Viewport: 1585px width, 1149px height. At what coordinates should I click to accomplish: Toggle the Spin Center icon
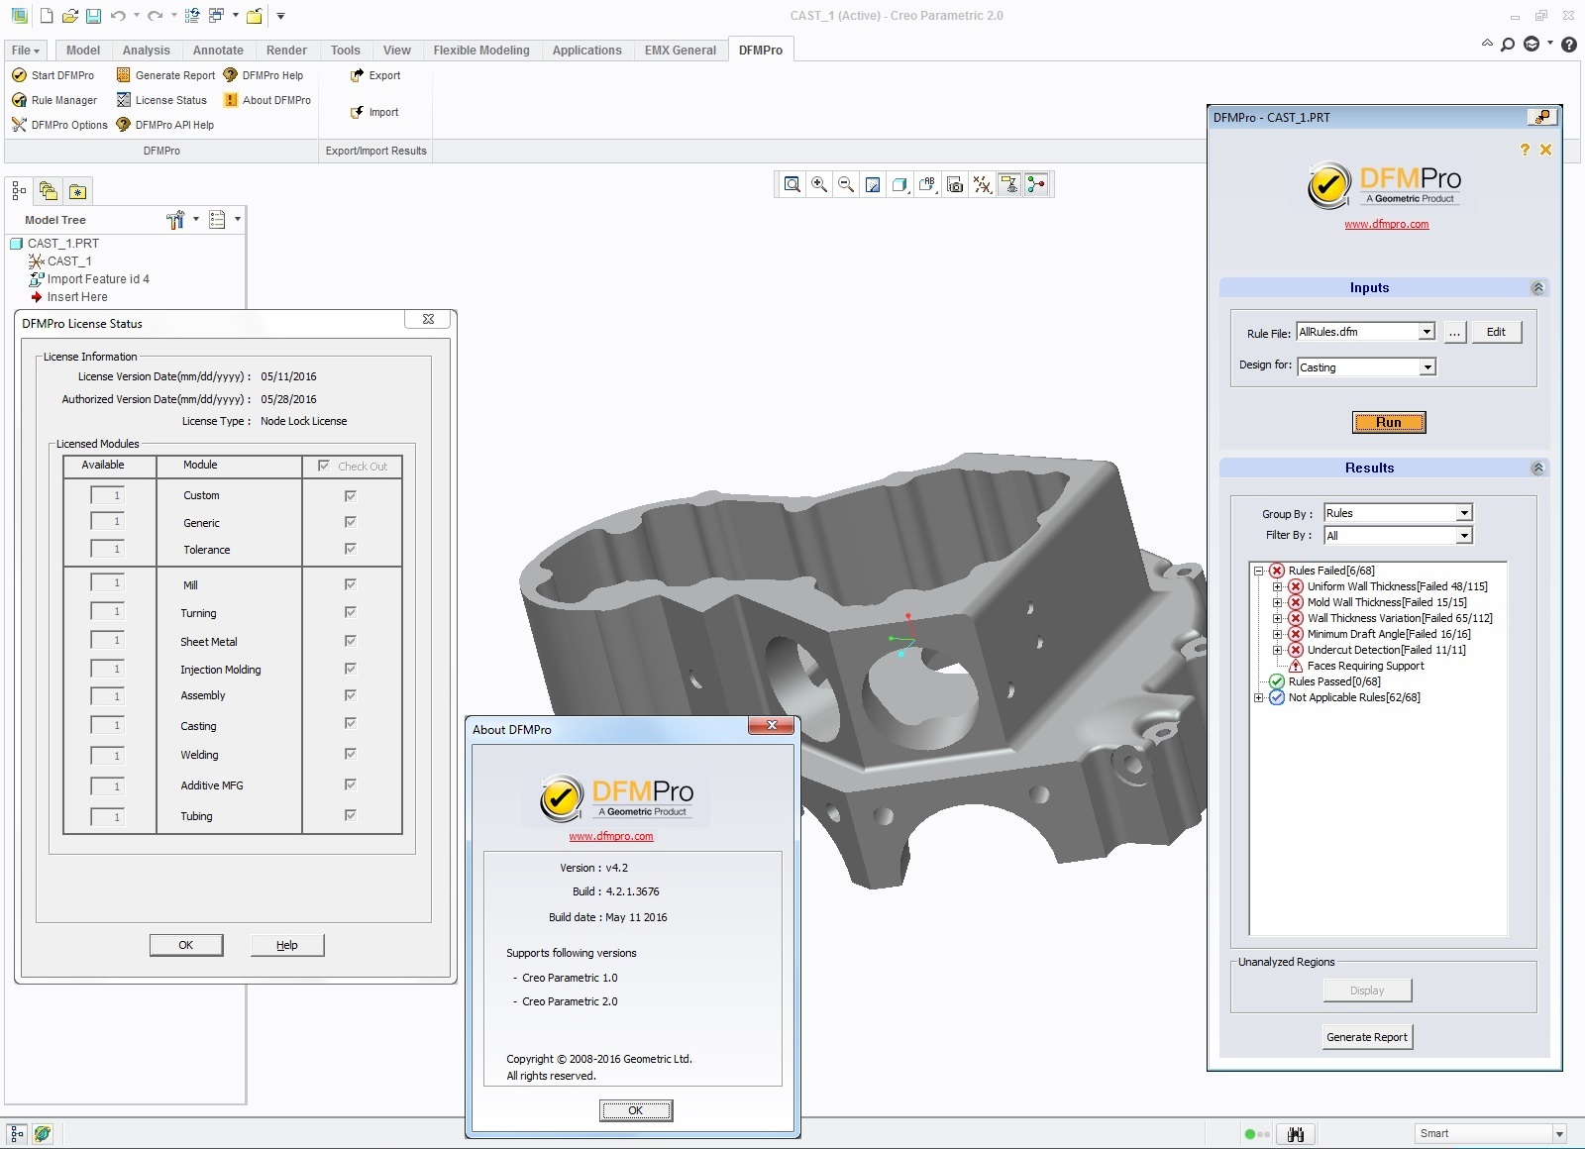(1036, 184)
